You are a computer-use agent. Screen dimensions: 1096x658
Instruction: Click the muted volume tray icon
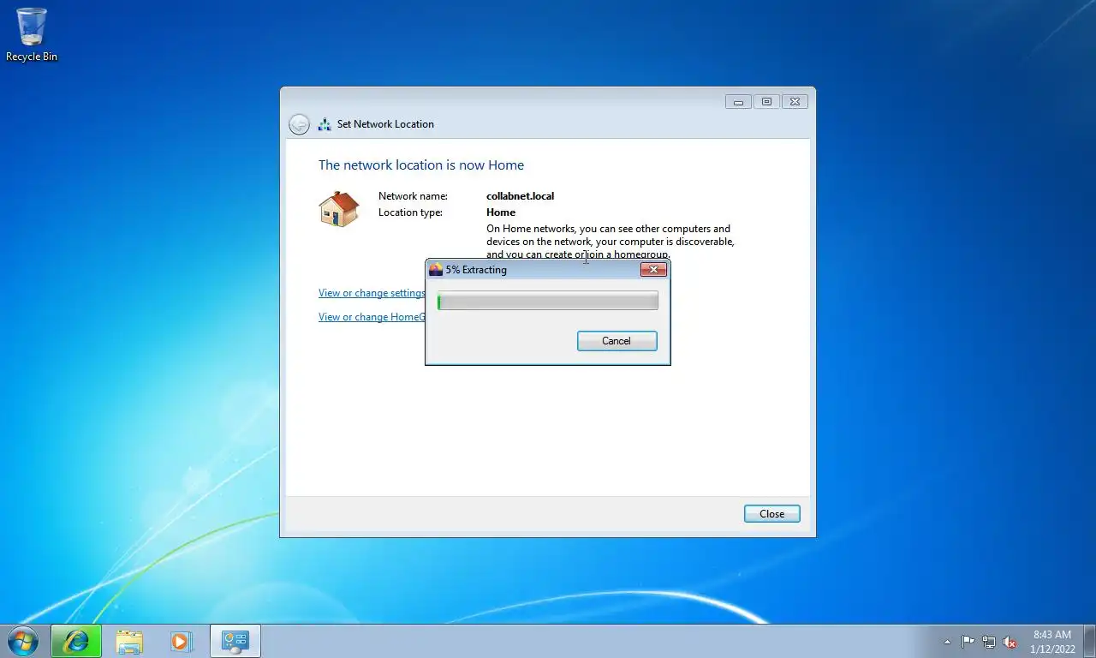coord(1010,642)
